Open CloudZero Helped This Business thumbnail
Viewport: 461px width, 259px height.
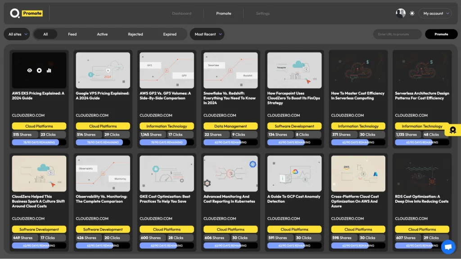(x=39, y=174)
